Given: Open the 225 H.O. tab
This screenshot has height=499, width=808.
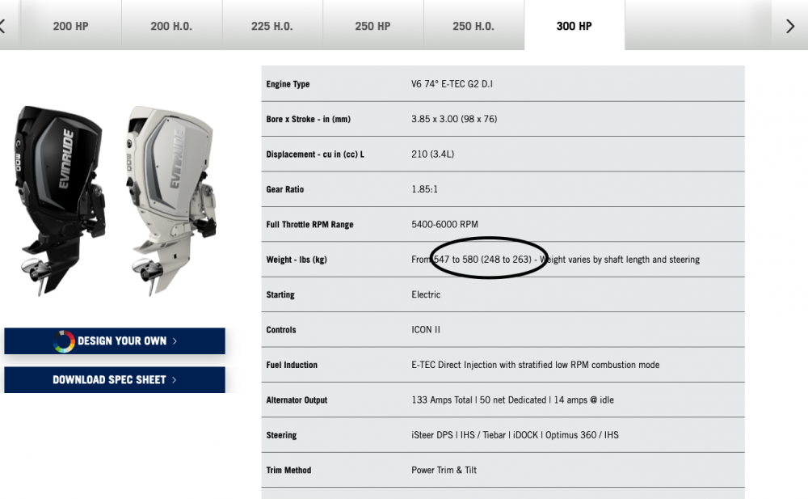Looking at the screenshot, I should point(272,25).
